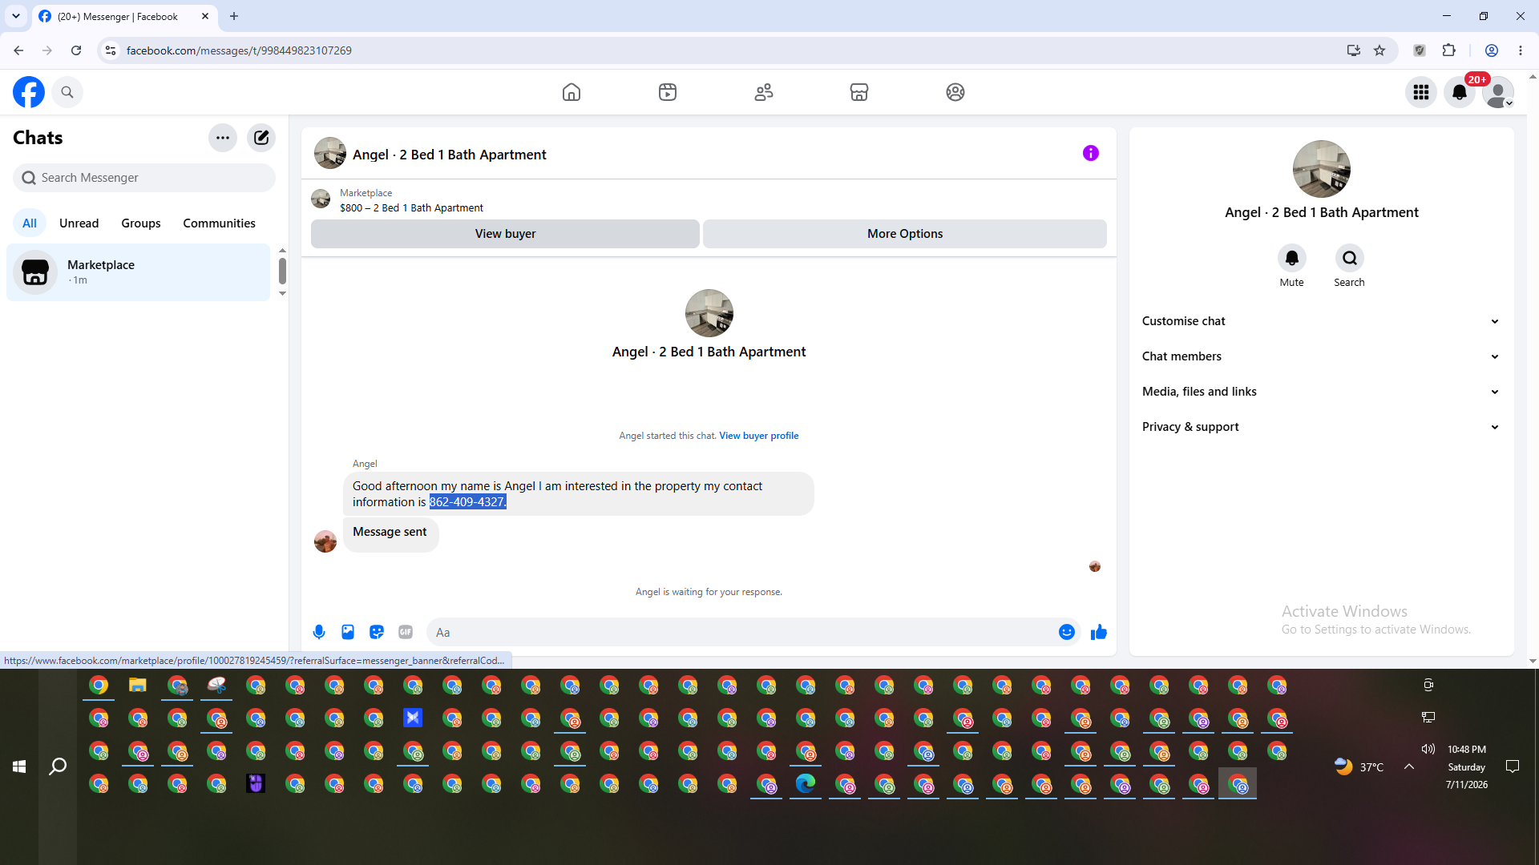This screenshot has height=865, width=1539.
Task: Click the Marketplace listing thumbnail in banner
Action: (321, 199)
